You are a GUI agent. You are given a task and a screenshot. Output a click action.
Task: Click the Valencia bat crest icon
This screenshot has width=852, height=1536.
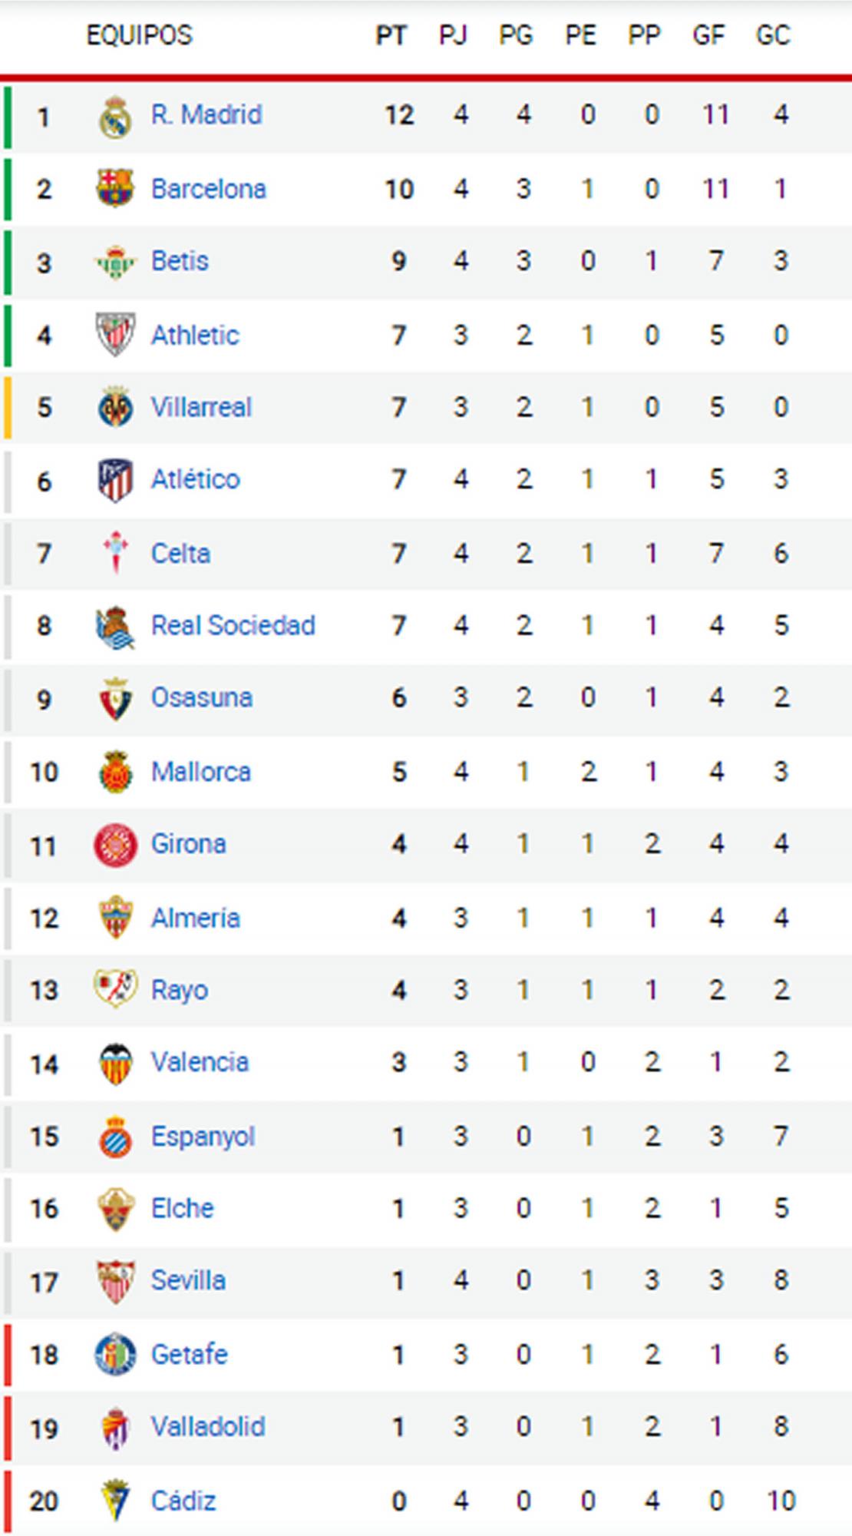[115, 1064]
